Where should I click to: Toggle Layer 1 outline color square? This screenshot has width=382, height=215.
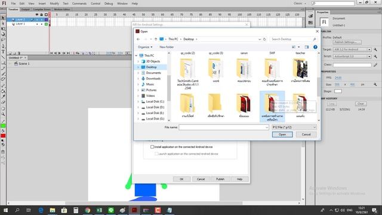[46, 24]
